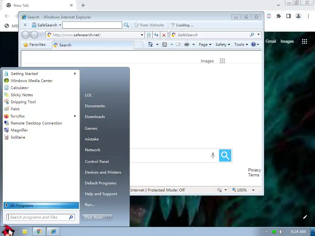Open Remote Desktop Connection
Viewport: 315px width, 236px height.
coord(41,123)
